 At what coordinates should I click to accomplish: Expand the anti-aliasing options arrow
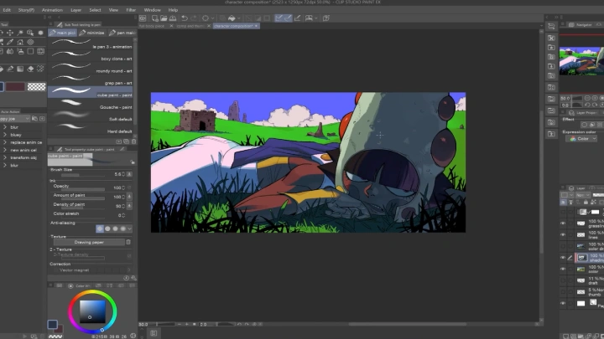coord(130,229)
